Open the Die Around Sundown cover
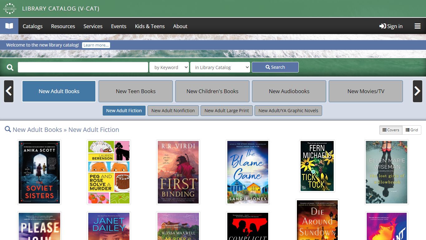 coord(317,220)
